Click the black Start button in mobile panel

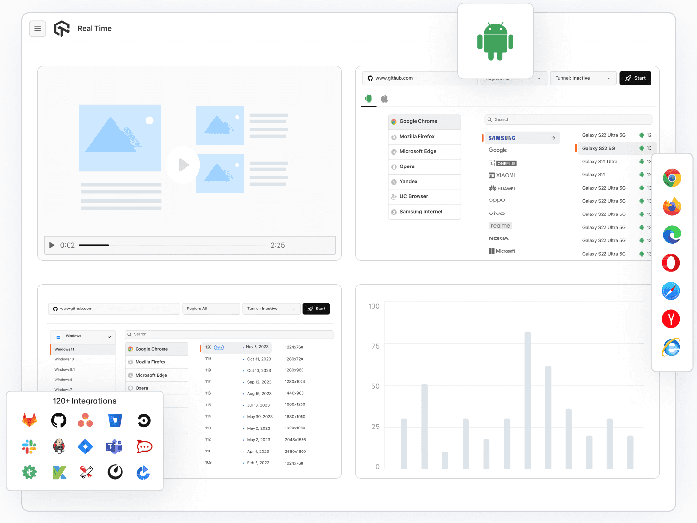(x=635, y=78)
